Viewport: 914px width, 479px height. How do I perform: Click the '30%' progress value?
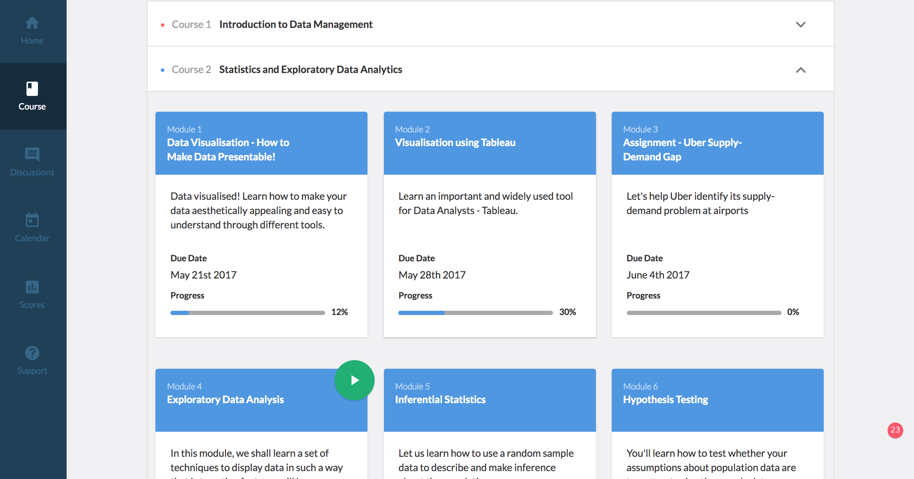coord(568,312)
